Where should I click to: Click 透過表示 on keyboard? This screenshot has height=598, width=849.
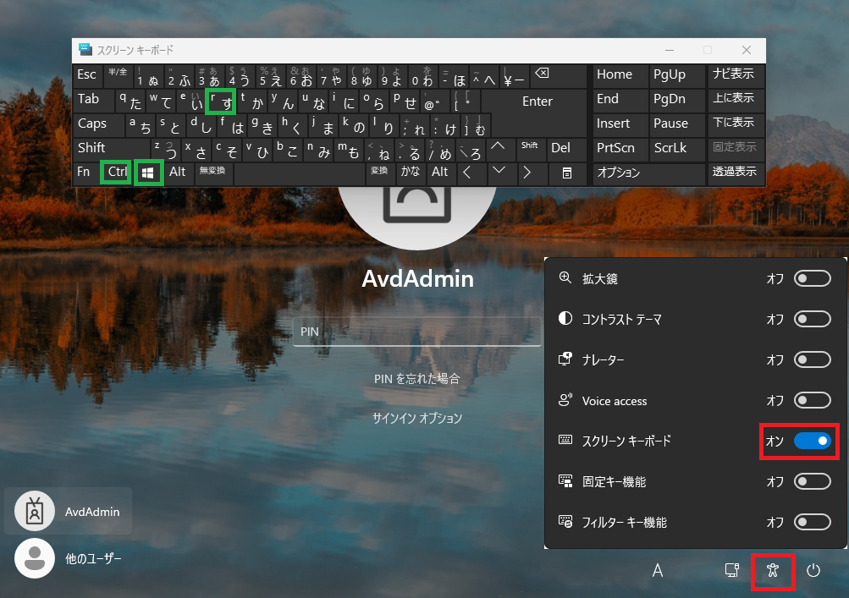[736, 173]
